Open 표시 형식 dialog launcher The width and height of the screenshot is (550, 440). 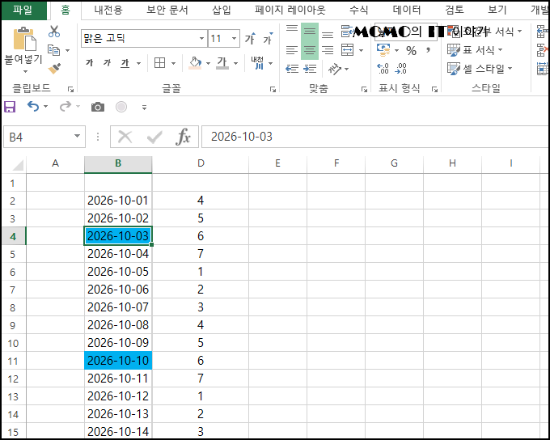[434, 90]
